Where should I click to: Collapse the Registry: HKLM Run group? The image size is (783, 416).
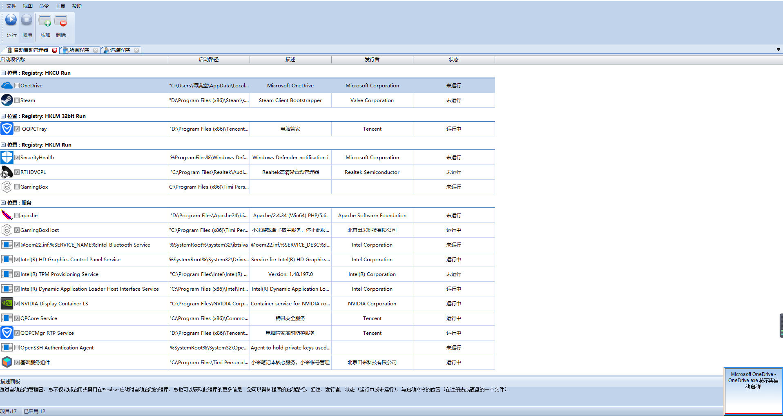pos(3,145)
